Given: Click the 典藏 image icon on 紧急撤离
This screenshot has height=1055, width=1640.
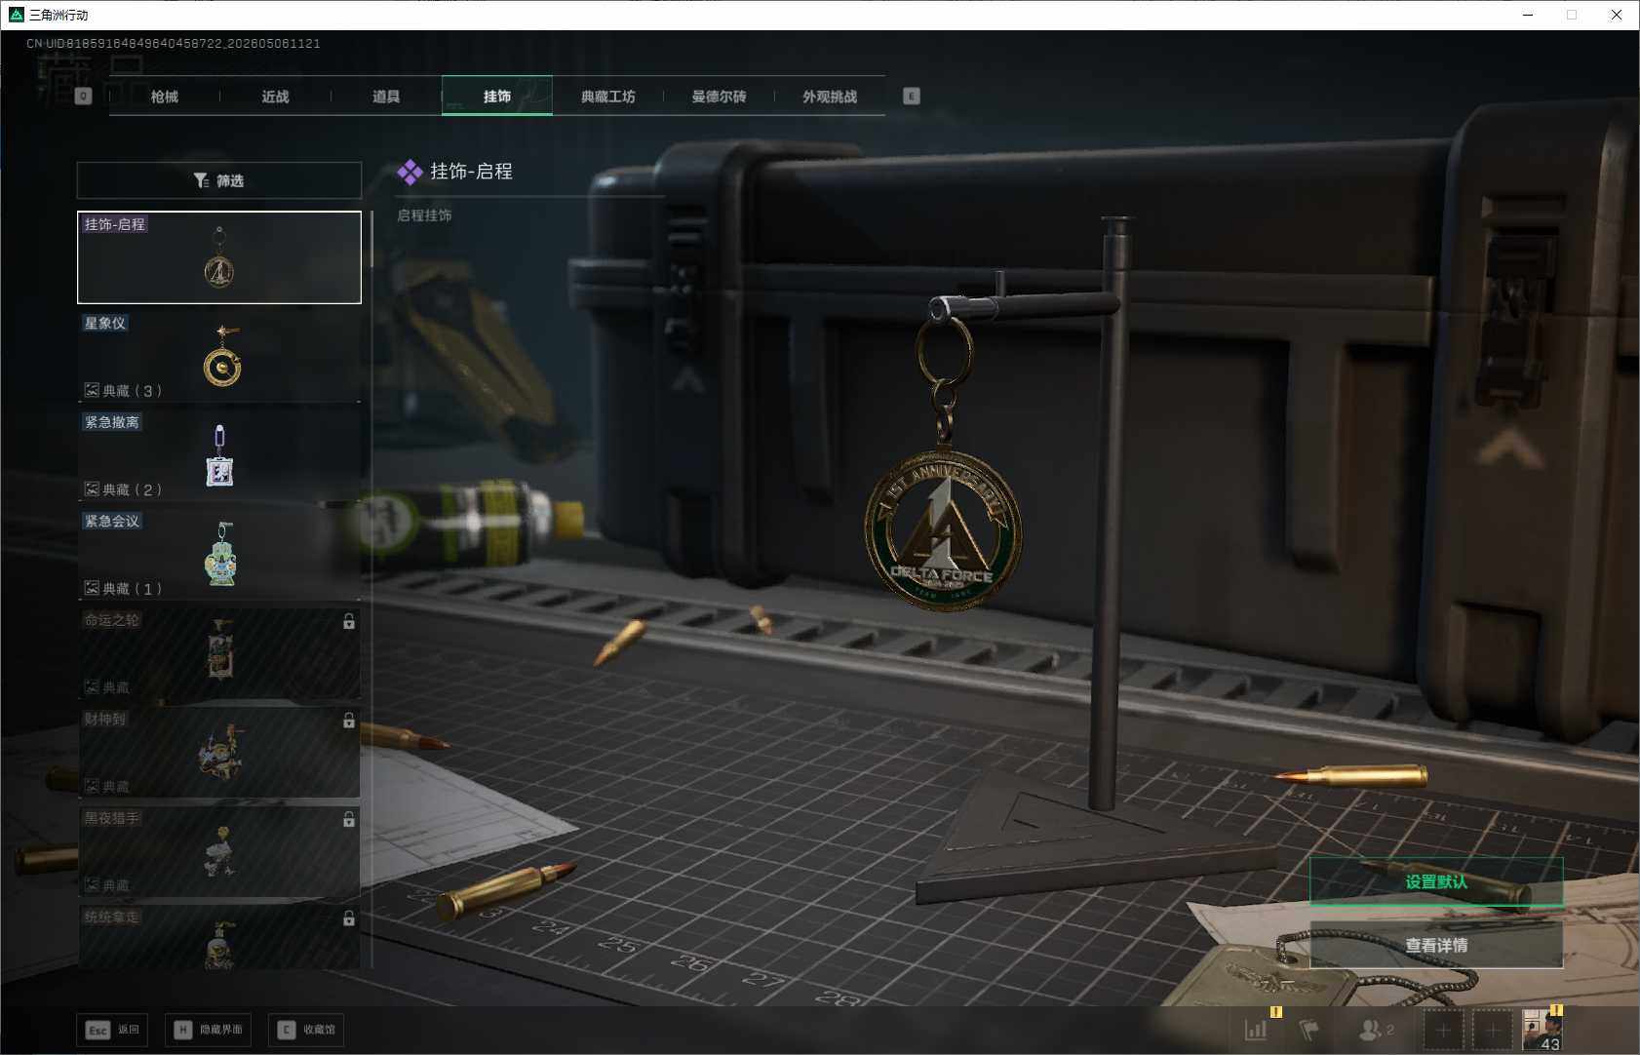Looking at the screenshot, I should tap(92, 489).
